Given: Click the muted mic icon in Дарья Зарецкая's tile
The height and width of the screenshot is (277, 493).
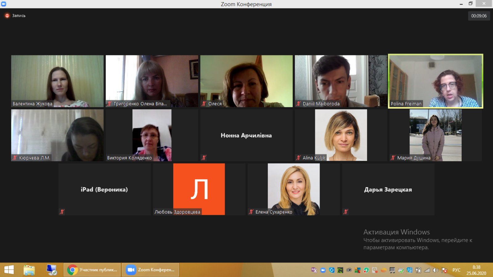Looking at the screenshot, I should (346, 212).
